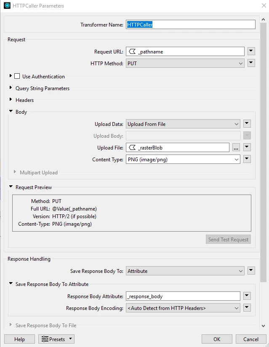Click the attribute icon in Upload File field
The width and height of the screenshot is (269, 347).
coord(132,148)
